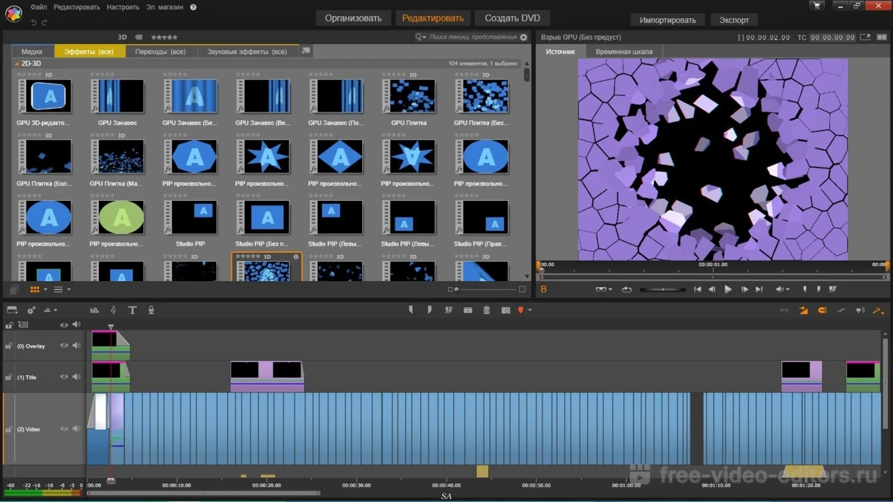Open search options dropdown magnifier
Image resolution: width=893 pixels, height=502 pixels.
pos(420,37)
